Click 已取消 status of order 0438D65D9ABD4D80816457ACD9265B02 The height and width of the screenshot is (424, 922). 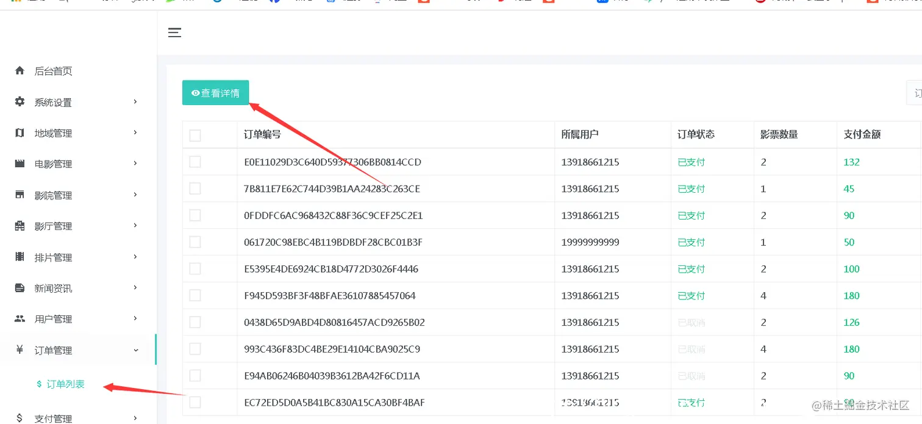691,322
